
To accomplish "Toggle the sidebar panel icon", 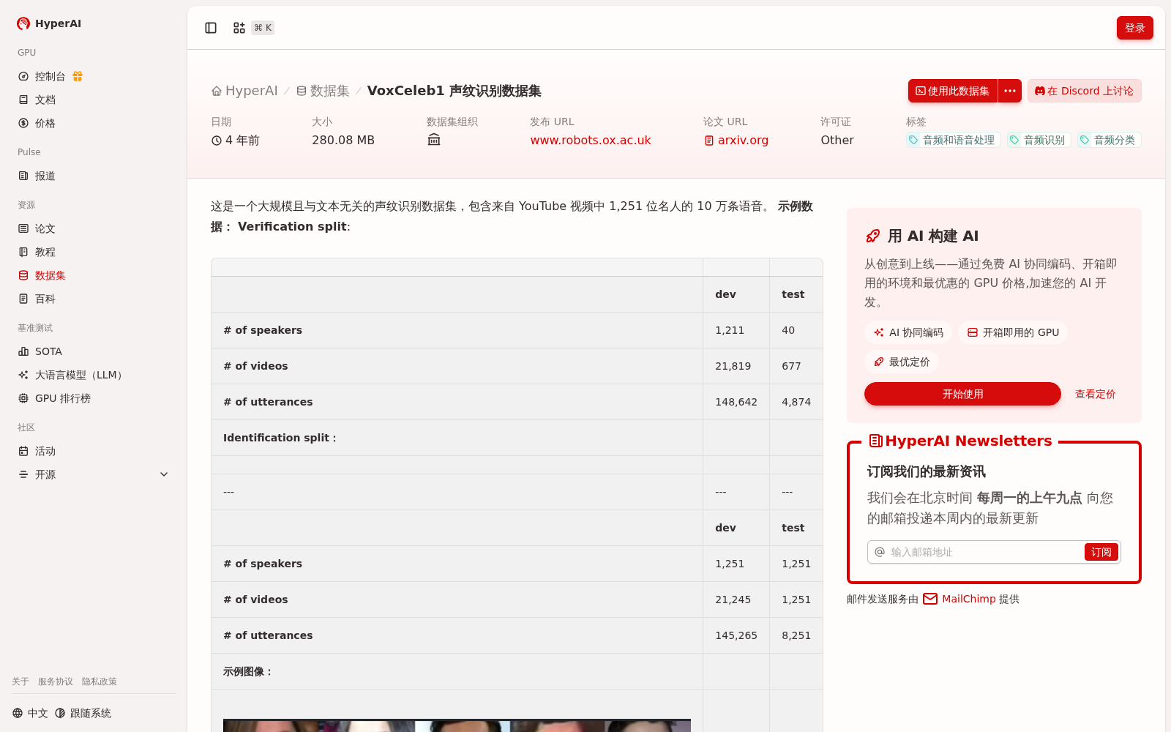I will click(x=211, y=28).
